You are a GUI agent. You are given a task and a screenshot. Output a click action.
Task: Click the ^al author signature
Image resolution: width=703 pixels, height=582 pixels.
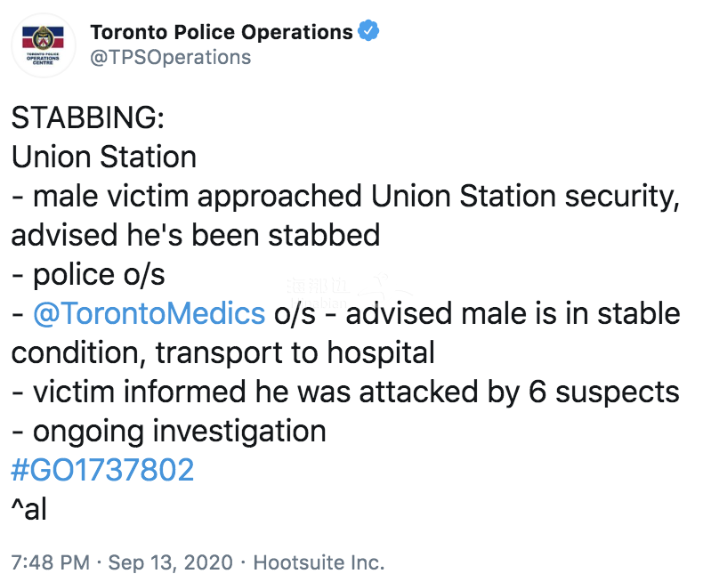(x=28, y=508)
